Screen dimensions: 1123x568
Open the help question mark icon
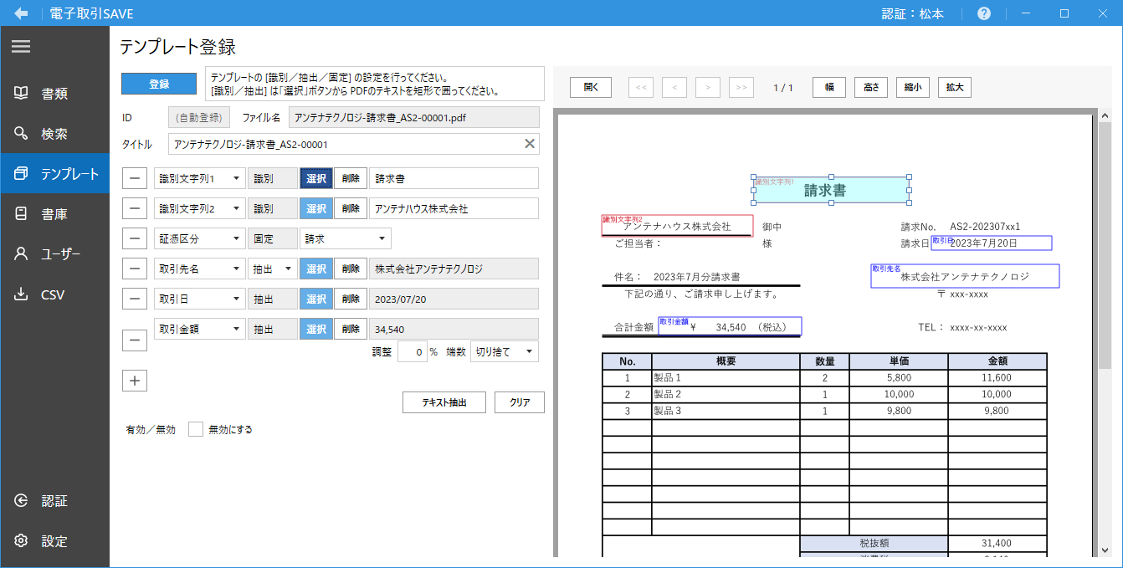[x=984, y=13]
